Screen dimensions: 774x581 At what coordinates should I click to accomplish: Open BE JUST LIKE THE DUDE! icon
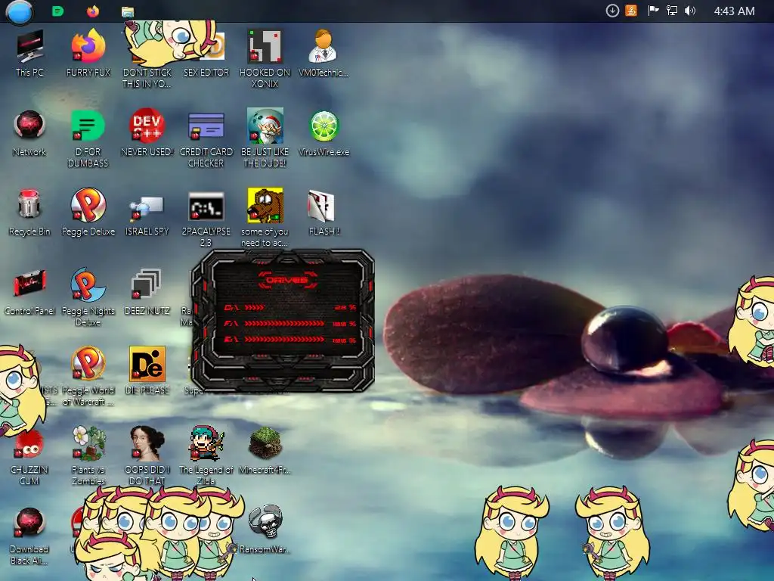tap(265, 138)
